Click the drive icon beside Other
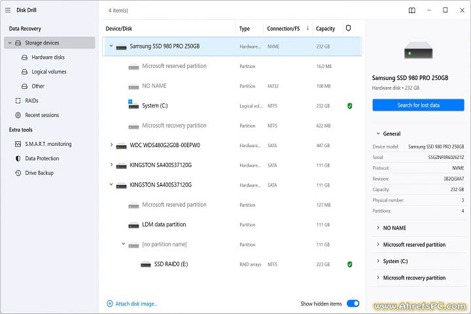 click(25, 86)
